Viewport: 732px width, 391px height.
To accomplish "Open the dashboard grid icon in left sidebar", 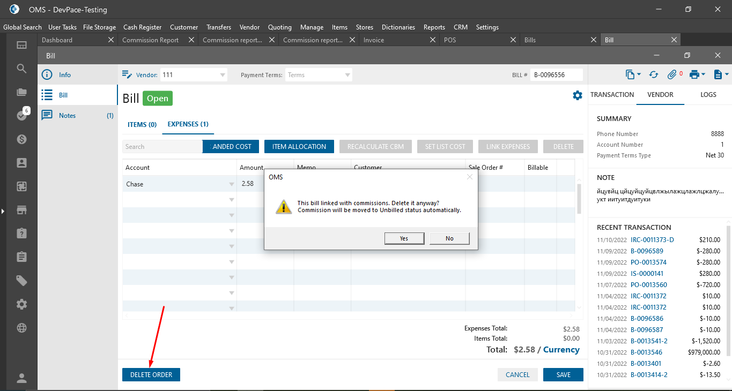I will [x=22, y=46].
